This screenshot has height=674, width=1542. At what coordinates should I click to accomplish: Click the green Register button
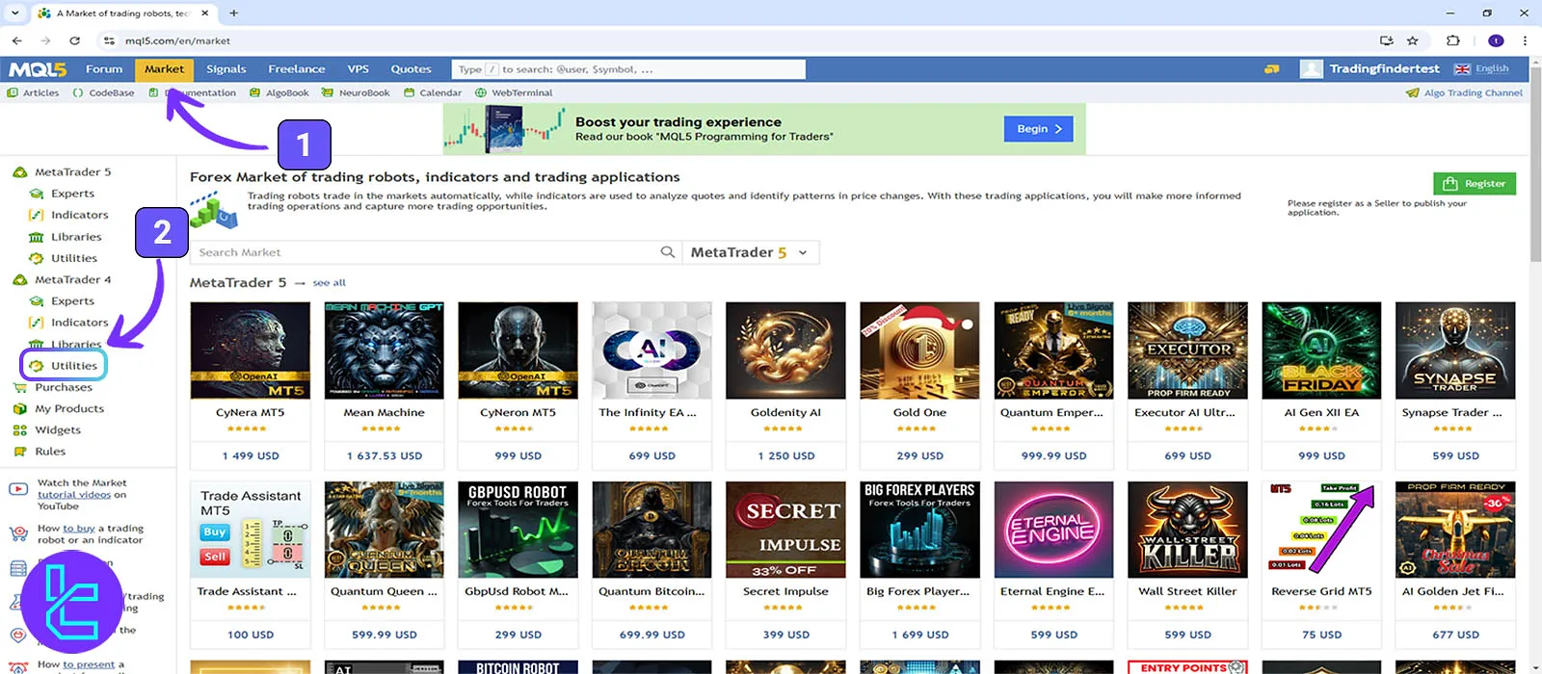[x=1475, y=184]
